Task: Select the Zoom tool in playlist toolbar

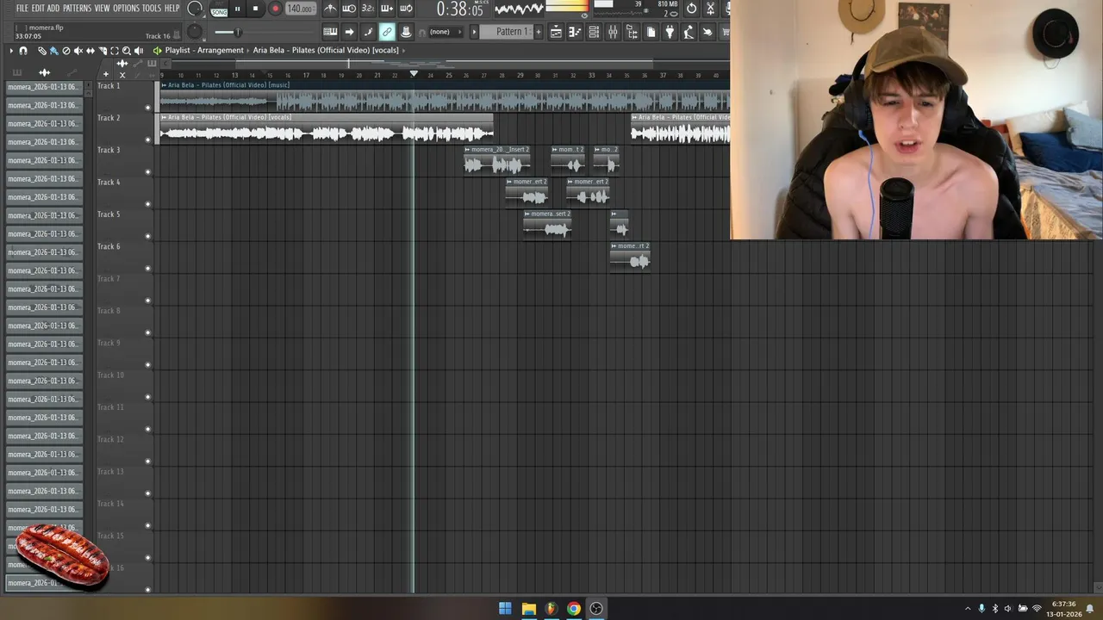Action: tap(127, 51)
